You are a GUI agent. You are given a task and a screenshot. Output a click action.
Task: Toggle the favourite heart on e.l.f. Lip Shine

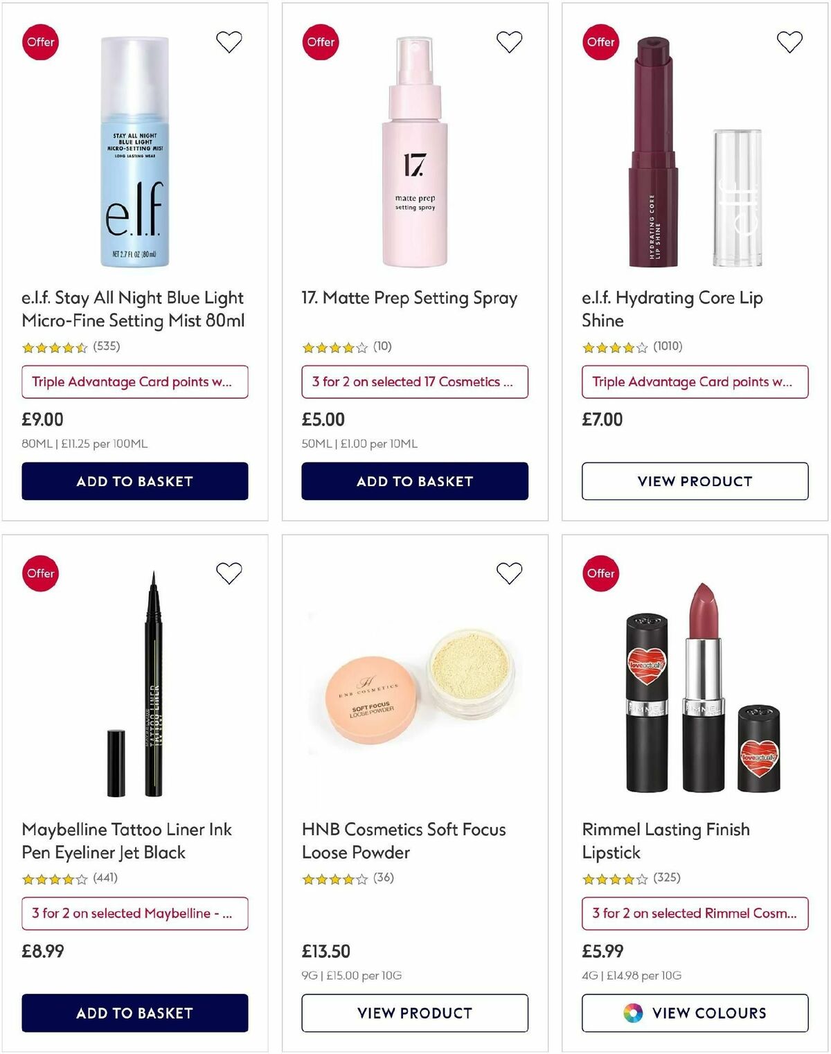(x=790, y=42)
